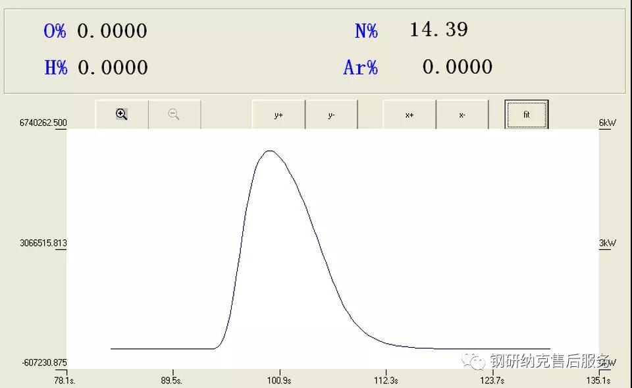Click the zoom out magnifier icon
Screen dimensions: 632x388
click(174, 115)
